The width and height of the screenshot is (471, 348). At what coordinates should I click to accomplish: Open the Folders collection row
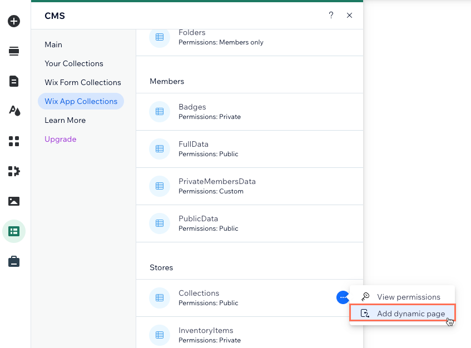[250, 43]
